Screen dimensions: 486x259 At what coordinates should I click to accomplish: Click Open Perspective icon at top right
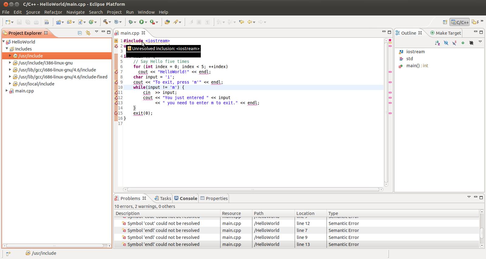[x=445, y=22]
